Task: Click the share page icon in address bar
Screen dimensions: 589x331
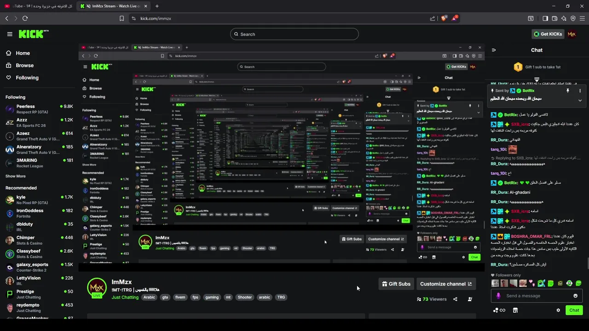Action: click(432, 18)
